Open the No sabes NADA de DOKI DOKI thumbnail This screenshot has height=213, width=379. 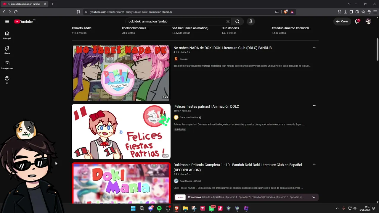click(121, 73)
